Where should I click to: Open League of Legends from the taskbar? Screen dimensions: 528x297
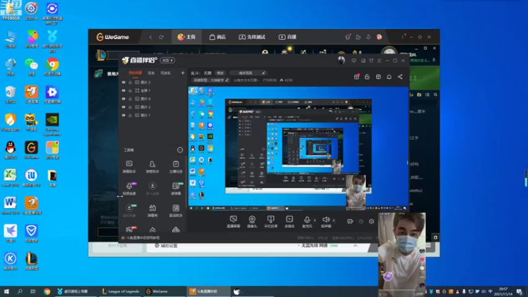[120, 291]
